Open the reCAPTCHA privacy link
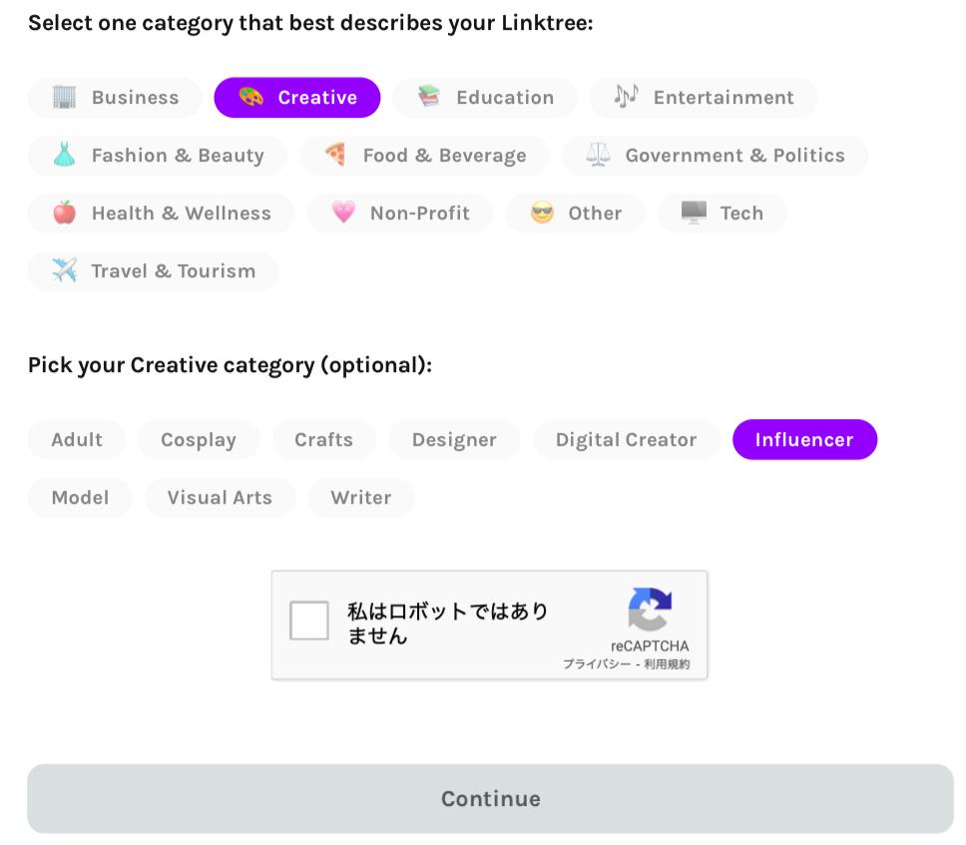 click(597, 664)
